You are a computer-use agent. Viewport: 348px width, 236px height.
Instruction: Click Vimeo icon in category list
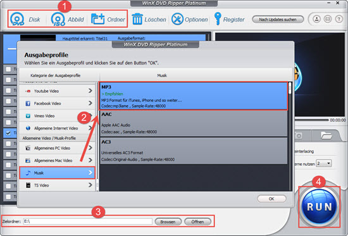(x=28, y=116)
